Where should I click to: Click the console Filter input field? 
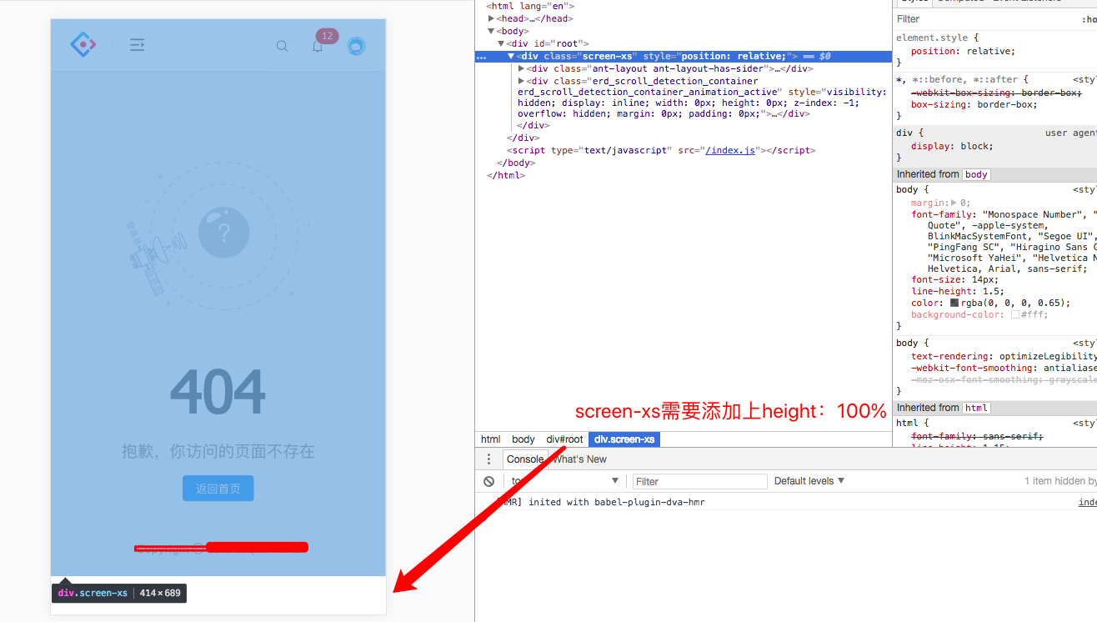700,481
